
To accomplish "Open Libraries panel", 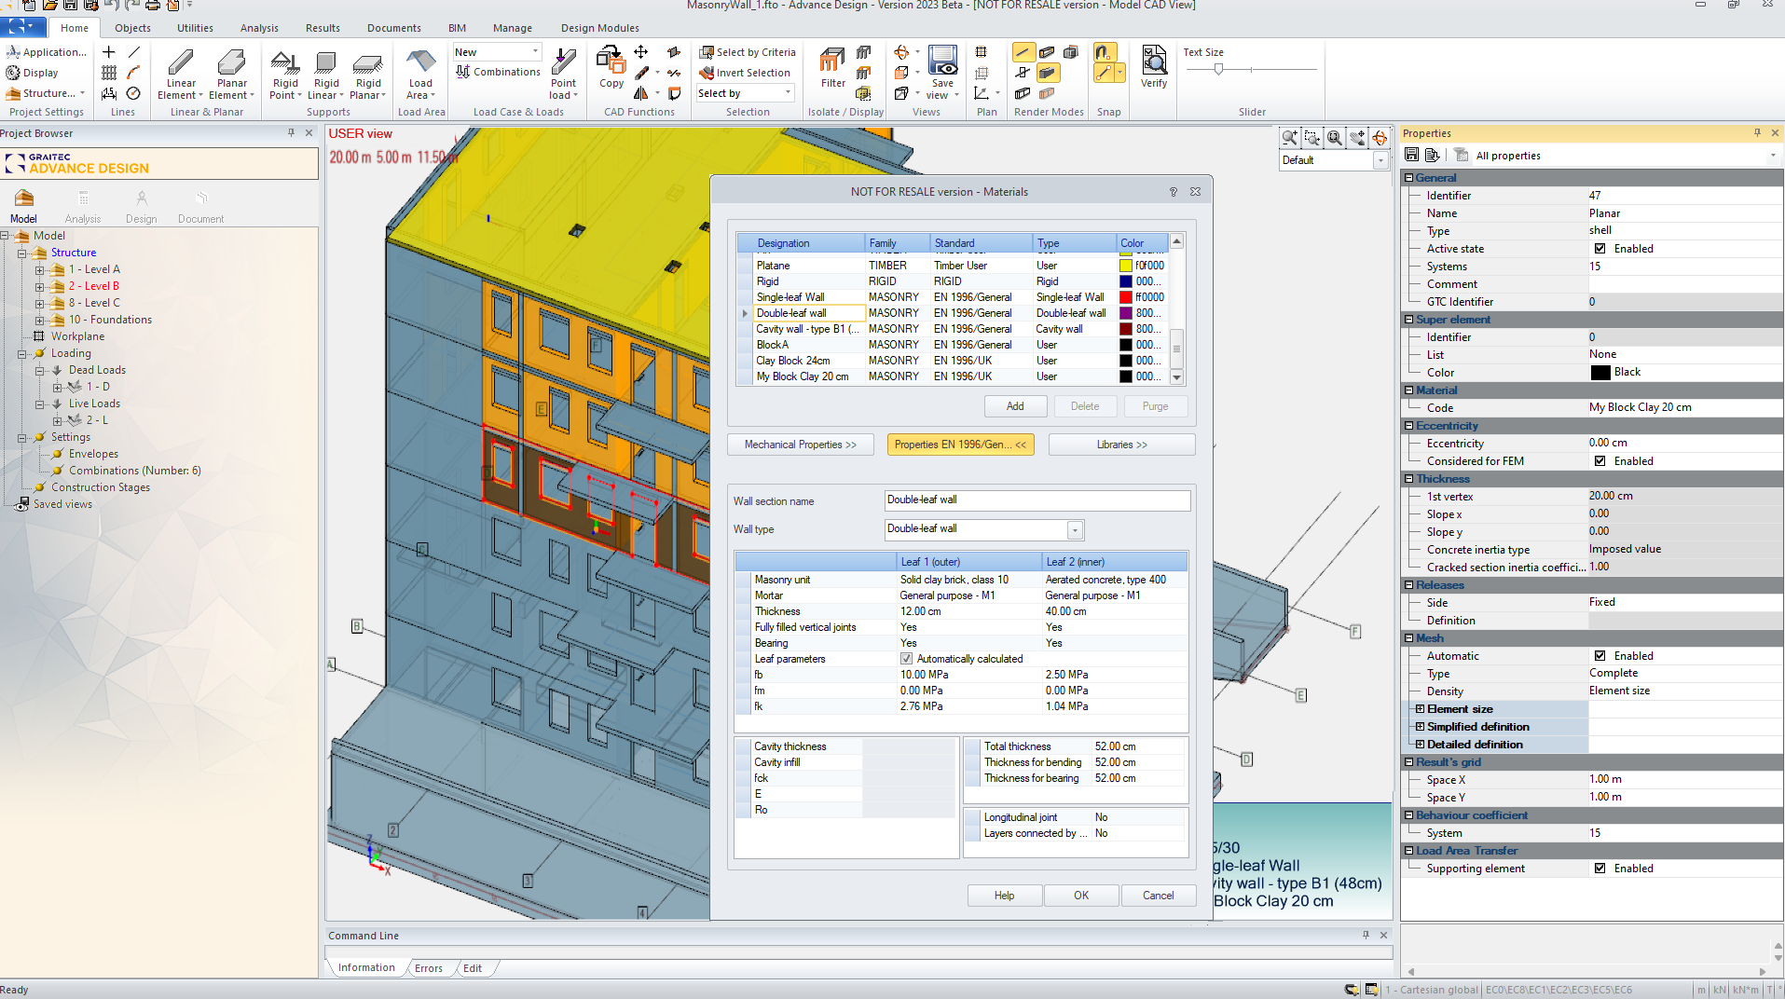I will 1121,445.
